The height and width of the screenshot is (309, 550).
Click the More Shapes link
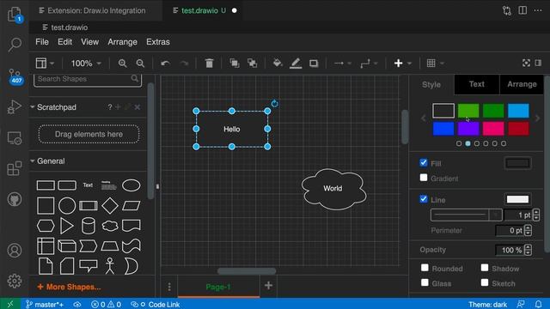69,287
